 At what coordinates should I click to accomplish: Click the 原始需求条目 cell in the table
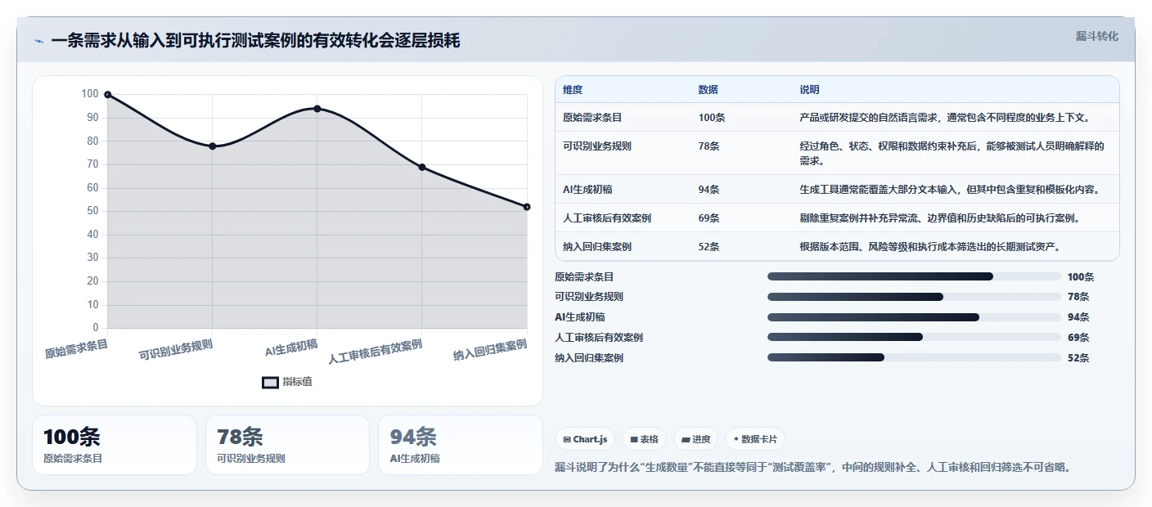(x=592, y=118)
